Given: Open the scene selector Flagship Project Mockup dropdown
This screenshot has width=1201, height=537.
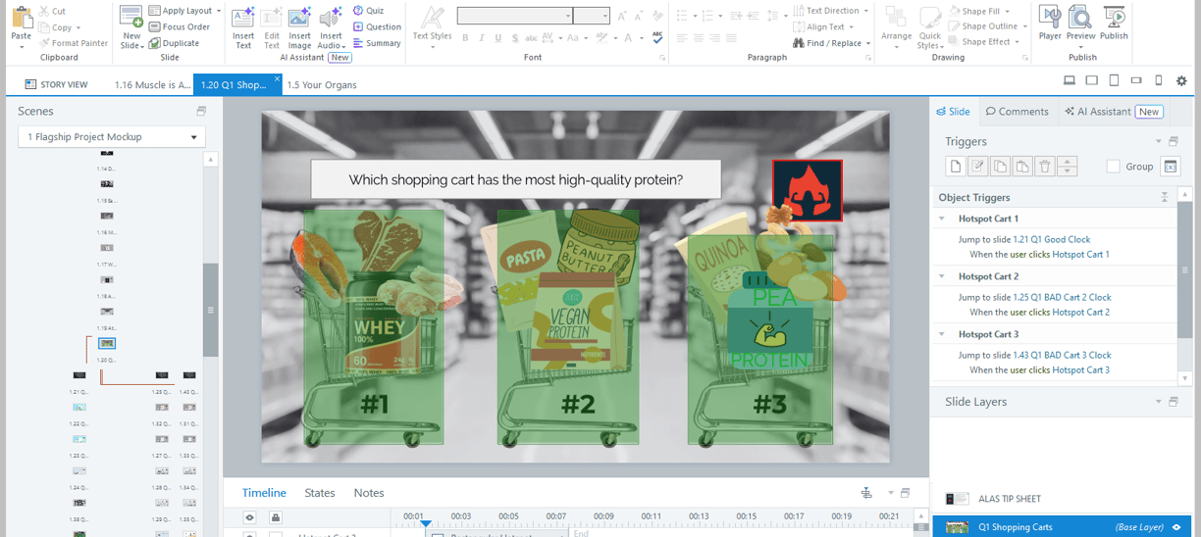Looking at the screenshot, I should coord(111,137).
